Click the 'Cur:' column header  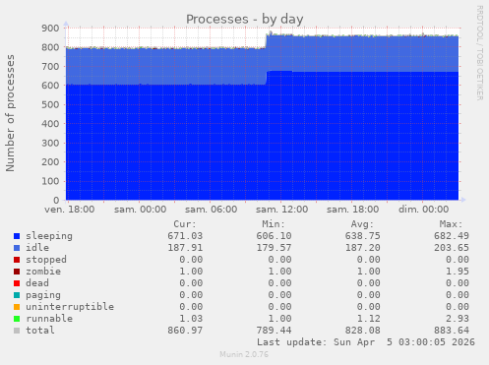click(185, 224)
